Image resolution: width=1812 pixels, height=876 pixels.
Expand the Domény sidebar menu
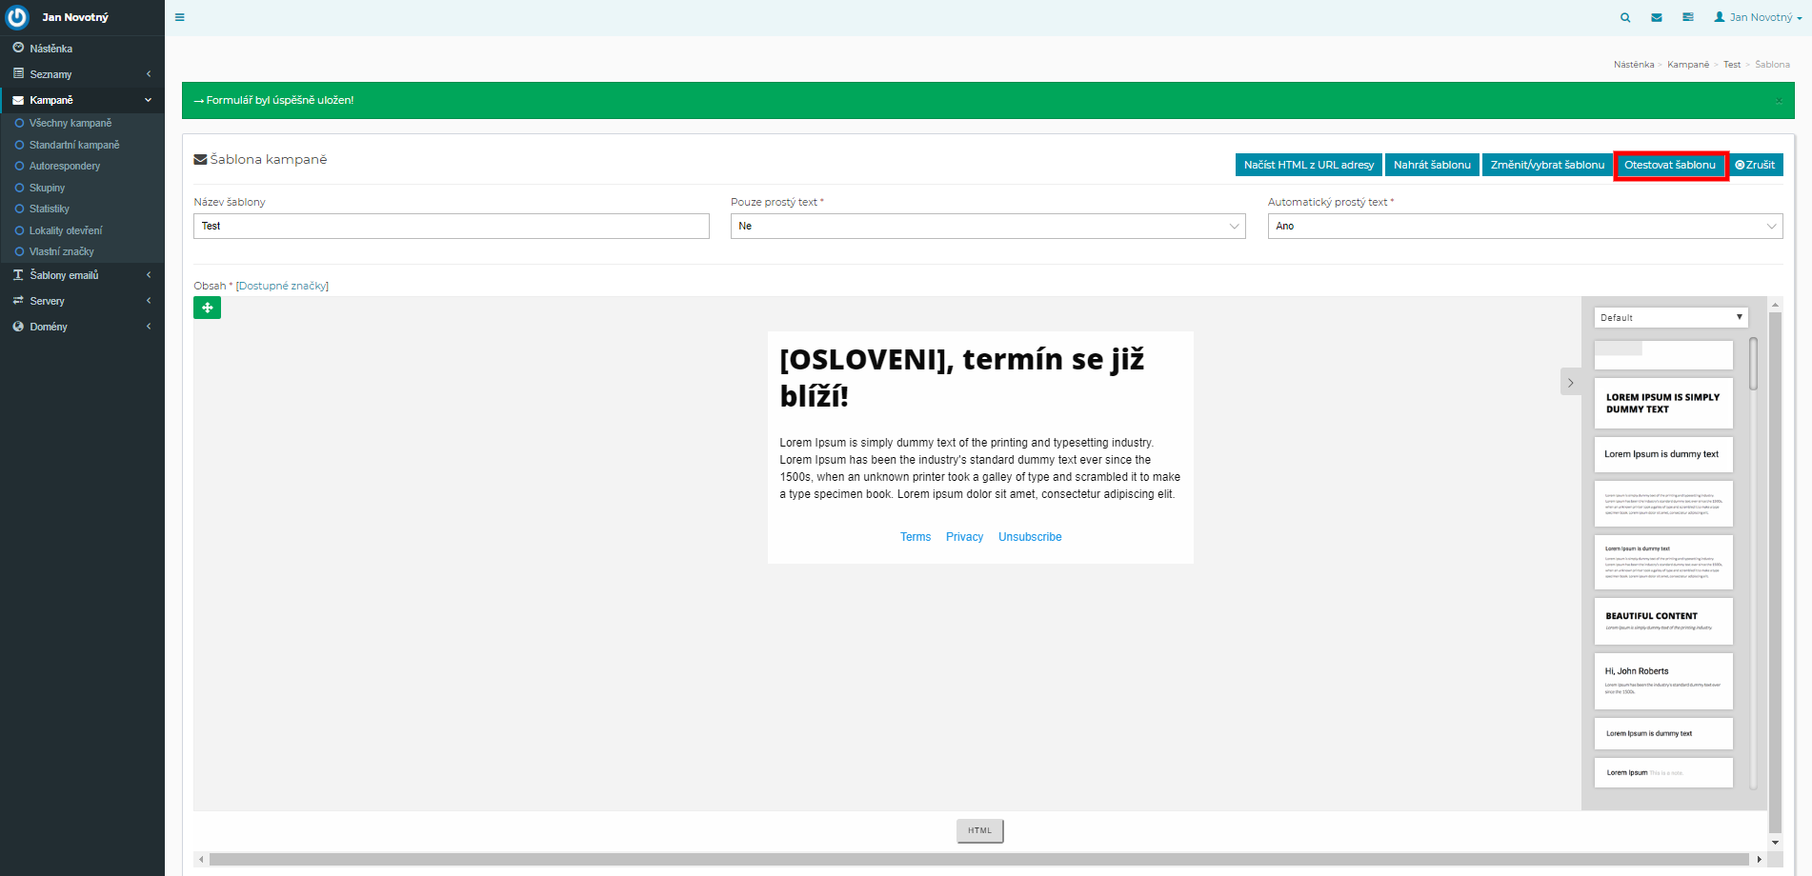tap(82, 327)
